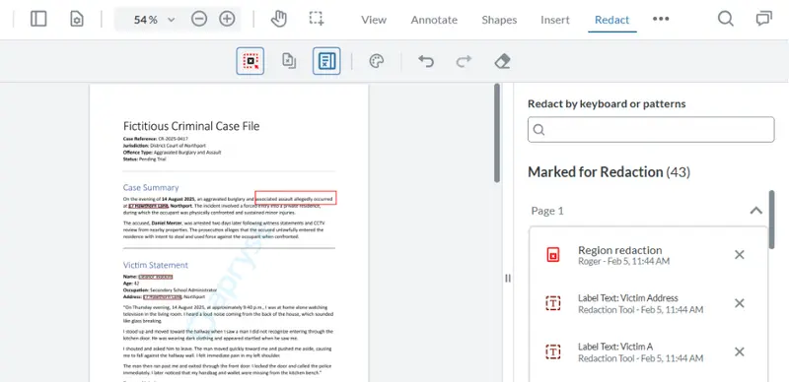Switch to the Annotate tab

434,20
